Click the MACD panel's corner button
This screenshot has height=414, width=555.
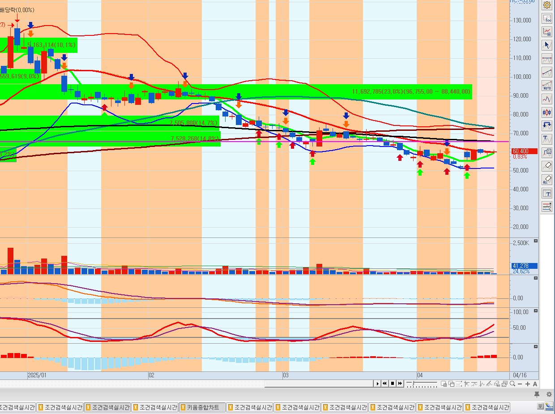tap(536, 278)
